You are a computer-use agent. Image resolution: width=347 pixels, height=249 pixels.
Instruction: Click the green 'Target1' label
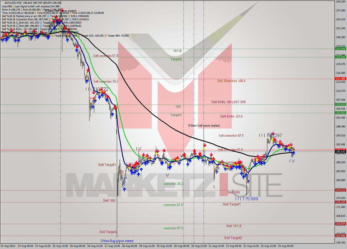tap(176, 115)
